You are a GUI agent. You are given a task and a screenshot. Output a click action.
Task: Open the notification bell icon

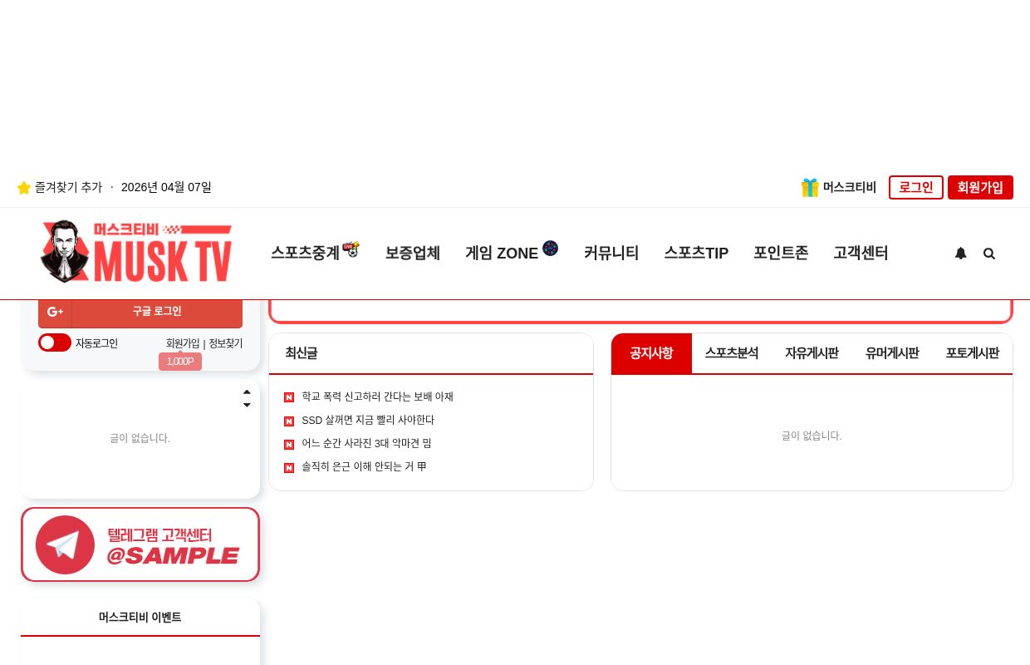[x=961, y=253]
